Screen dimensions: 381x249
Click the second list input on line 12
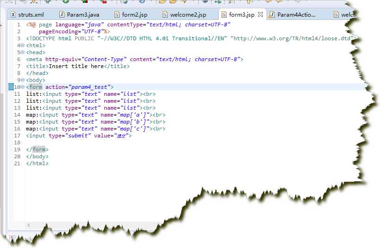[x=92, y=101]
